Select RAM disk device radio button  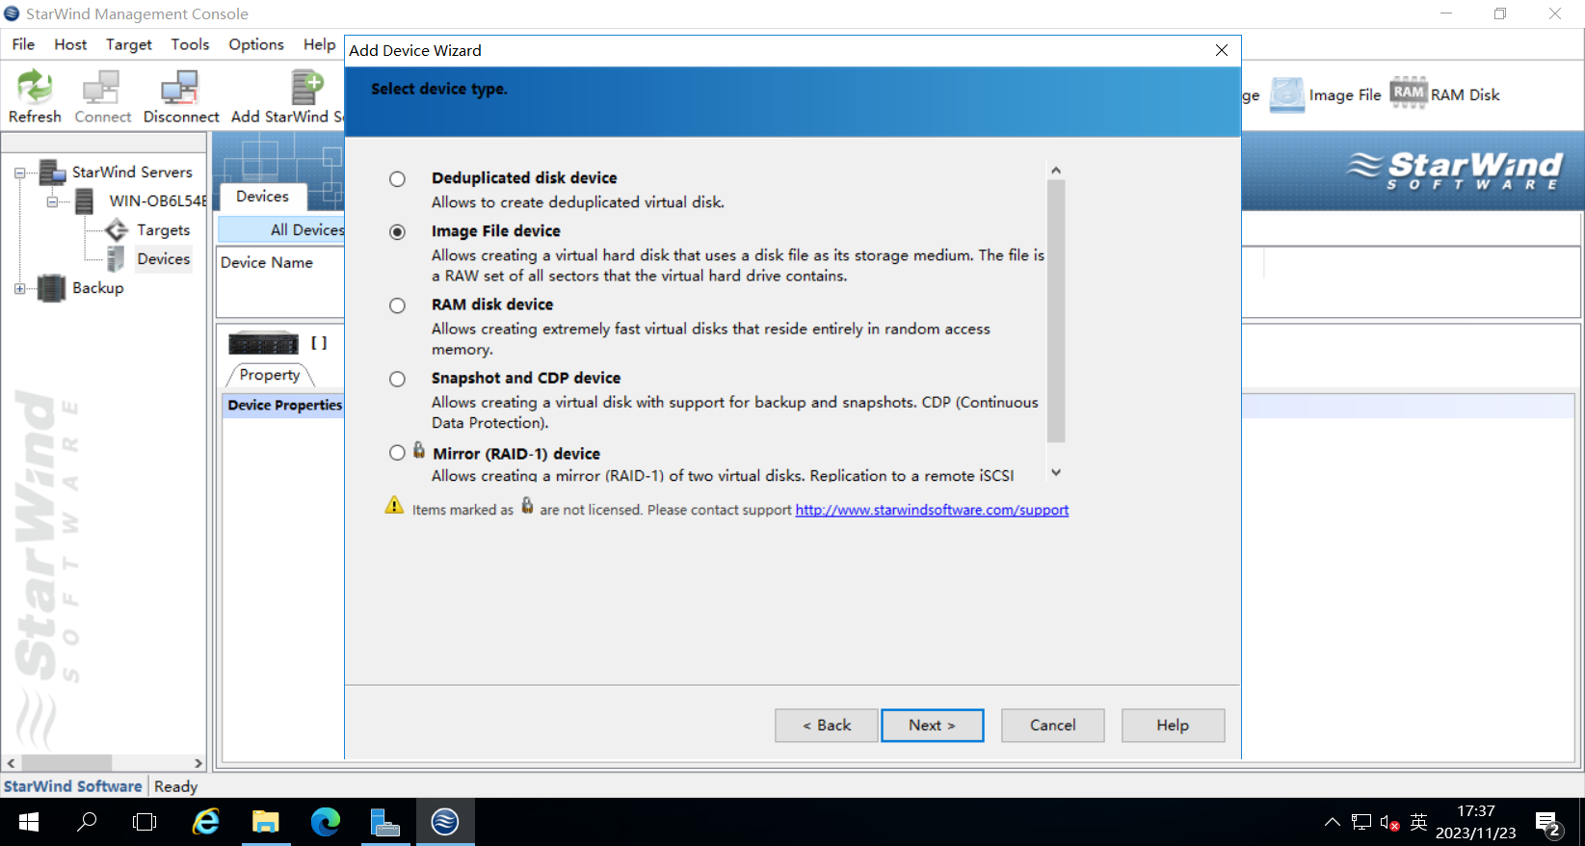(397, 305)
